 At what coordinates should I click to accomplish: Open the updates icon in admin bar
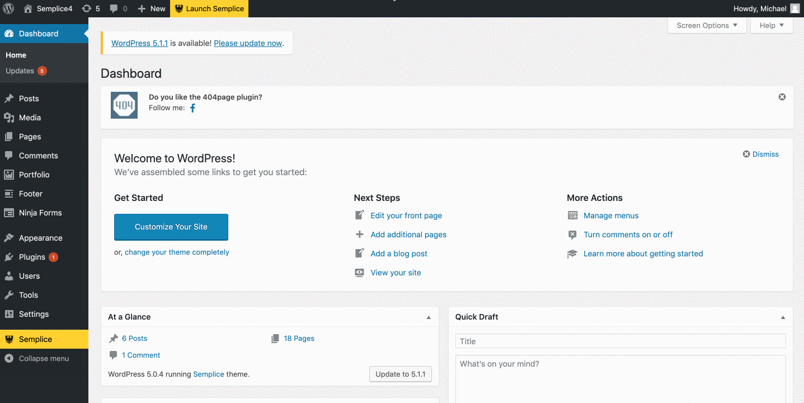[86, 8]
